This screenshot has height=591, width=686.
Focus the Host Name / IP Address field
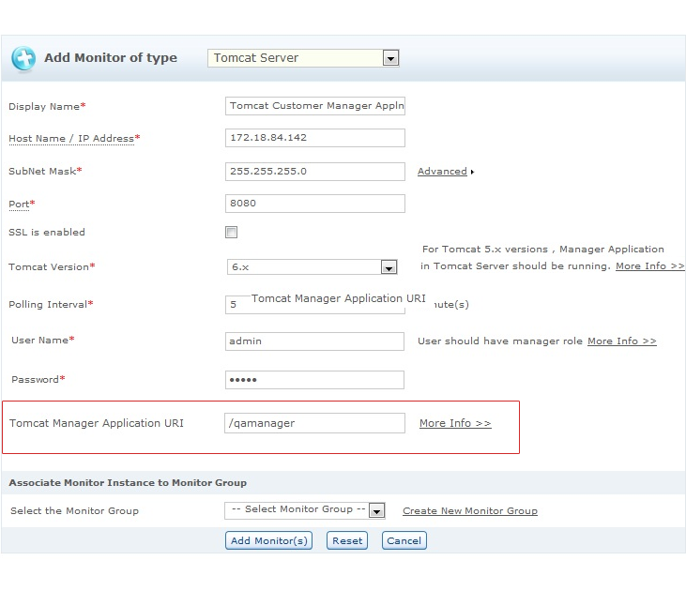(x=315, y=138)
